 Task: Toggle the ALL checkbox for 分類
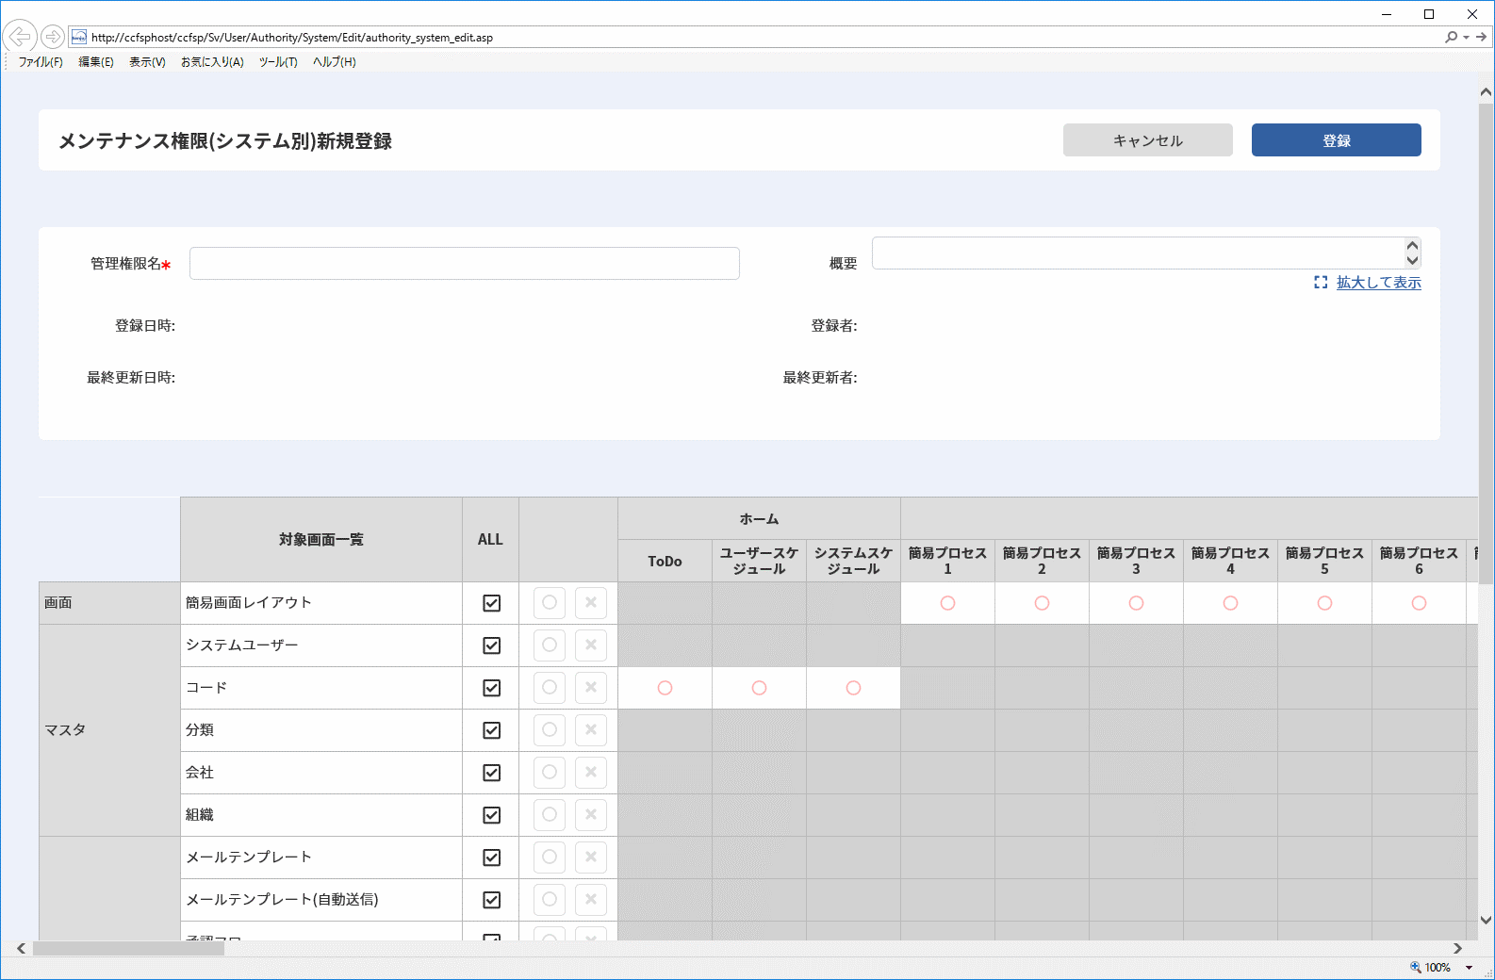coord(491,730)
